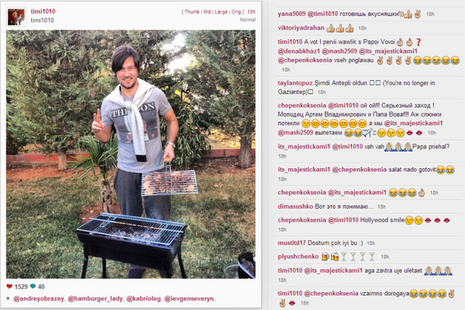
Task: Select the Thumb size option
Action: tap(192, 12)
